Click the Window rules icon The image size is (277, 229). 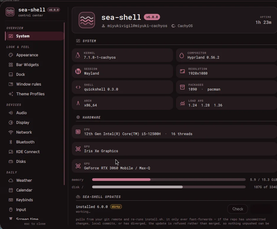coord(11,84)
